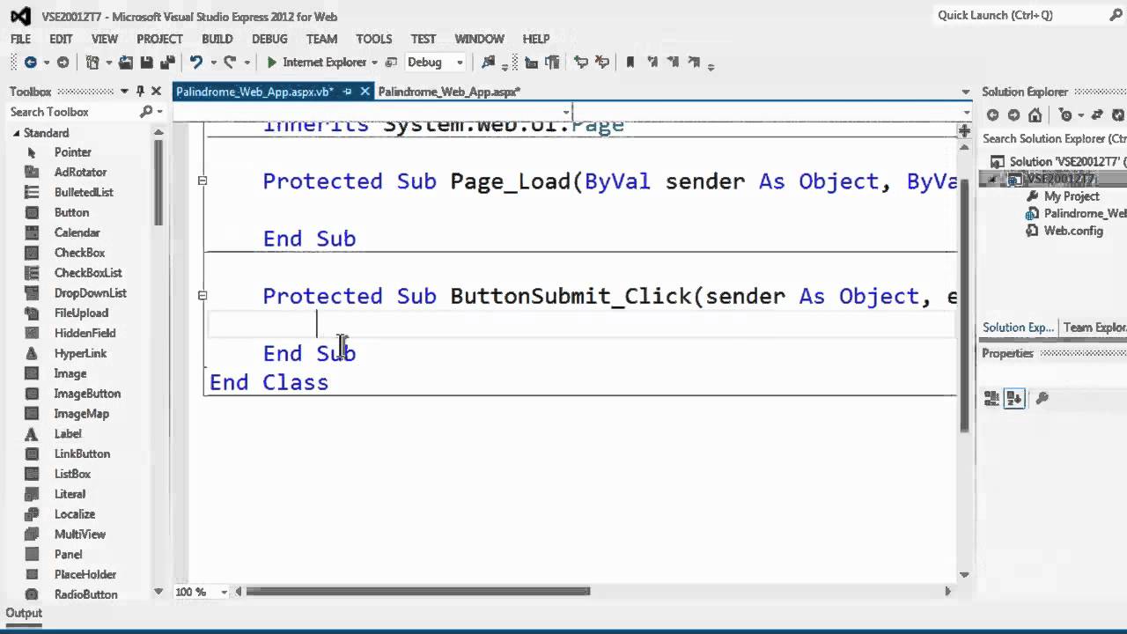Open the EDIT menu
The image size is (1127, 634).
pyautogui.click(x=61, y=39)
